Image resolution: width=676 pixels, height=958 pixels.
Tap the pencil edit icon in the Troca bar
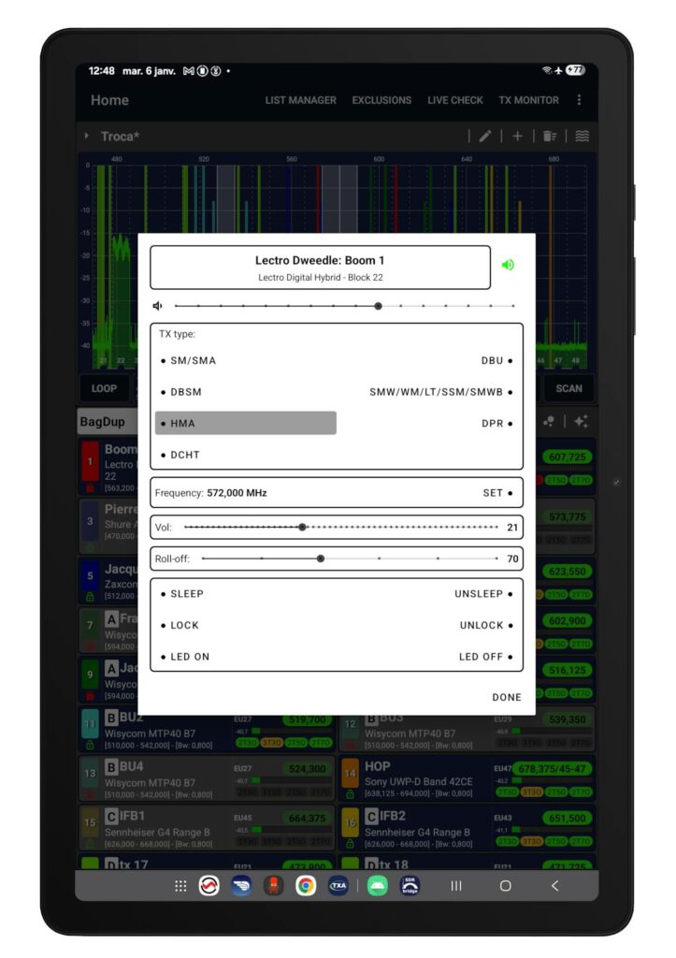point(484,137)
